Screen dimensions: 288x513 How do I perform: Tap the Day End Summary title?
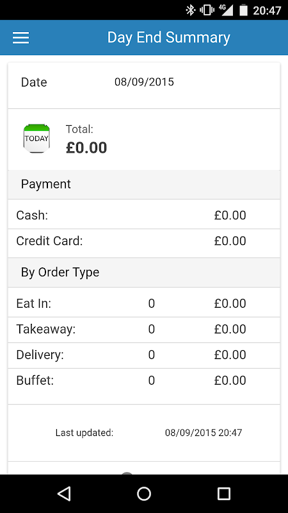click(169, 37)
